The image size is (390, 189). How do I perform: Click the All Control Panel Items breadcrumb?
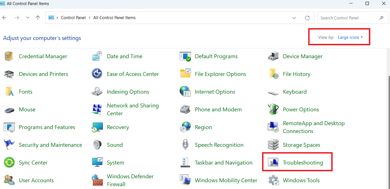[114, 18]
